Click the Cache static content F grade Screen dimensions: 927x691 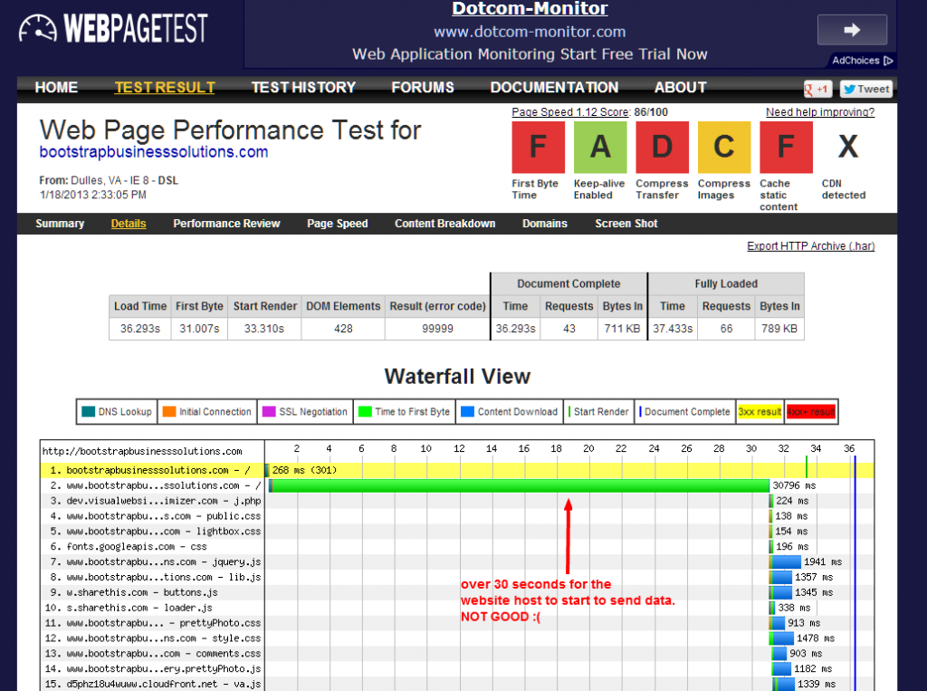coord(787,147)
